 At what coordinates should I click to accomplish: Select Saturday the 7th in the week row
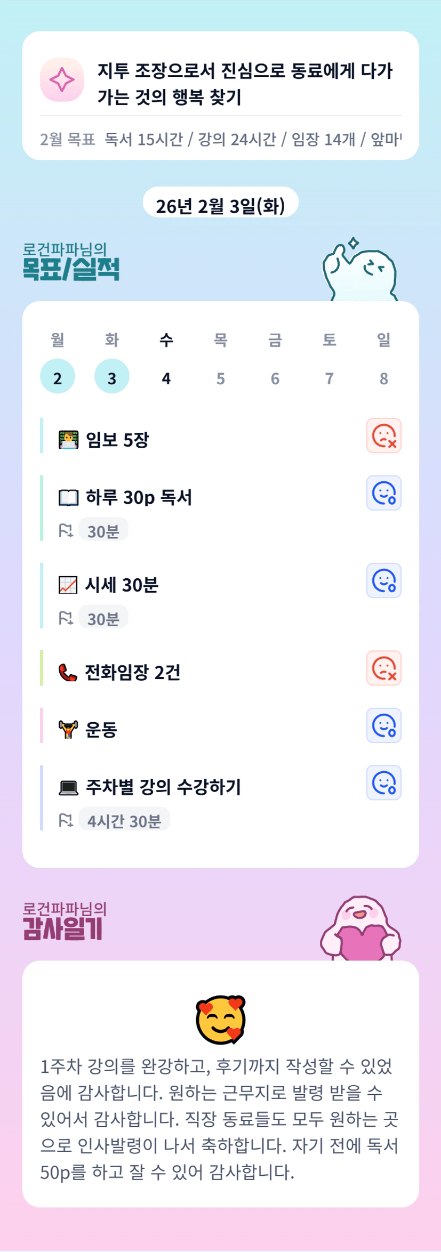pyautogui.click(x=330, y=377)
